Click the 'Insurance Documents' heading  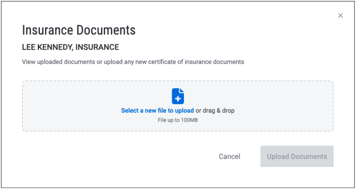(79, 30)
